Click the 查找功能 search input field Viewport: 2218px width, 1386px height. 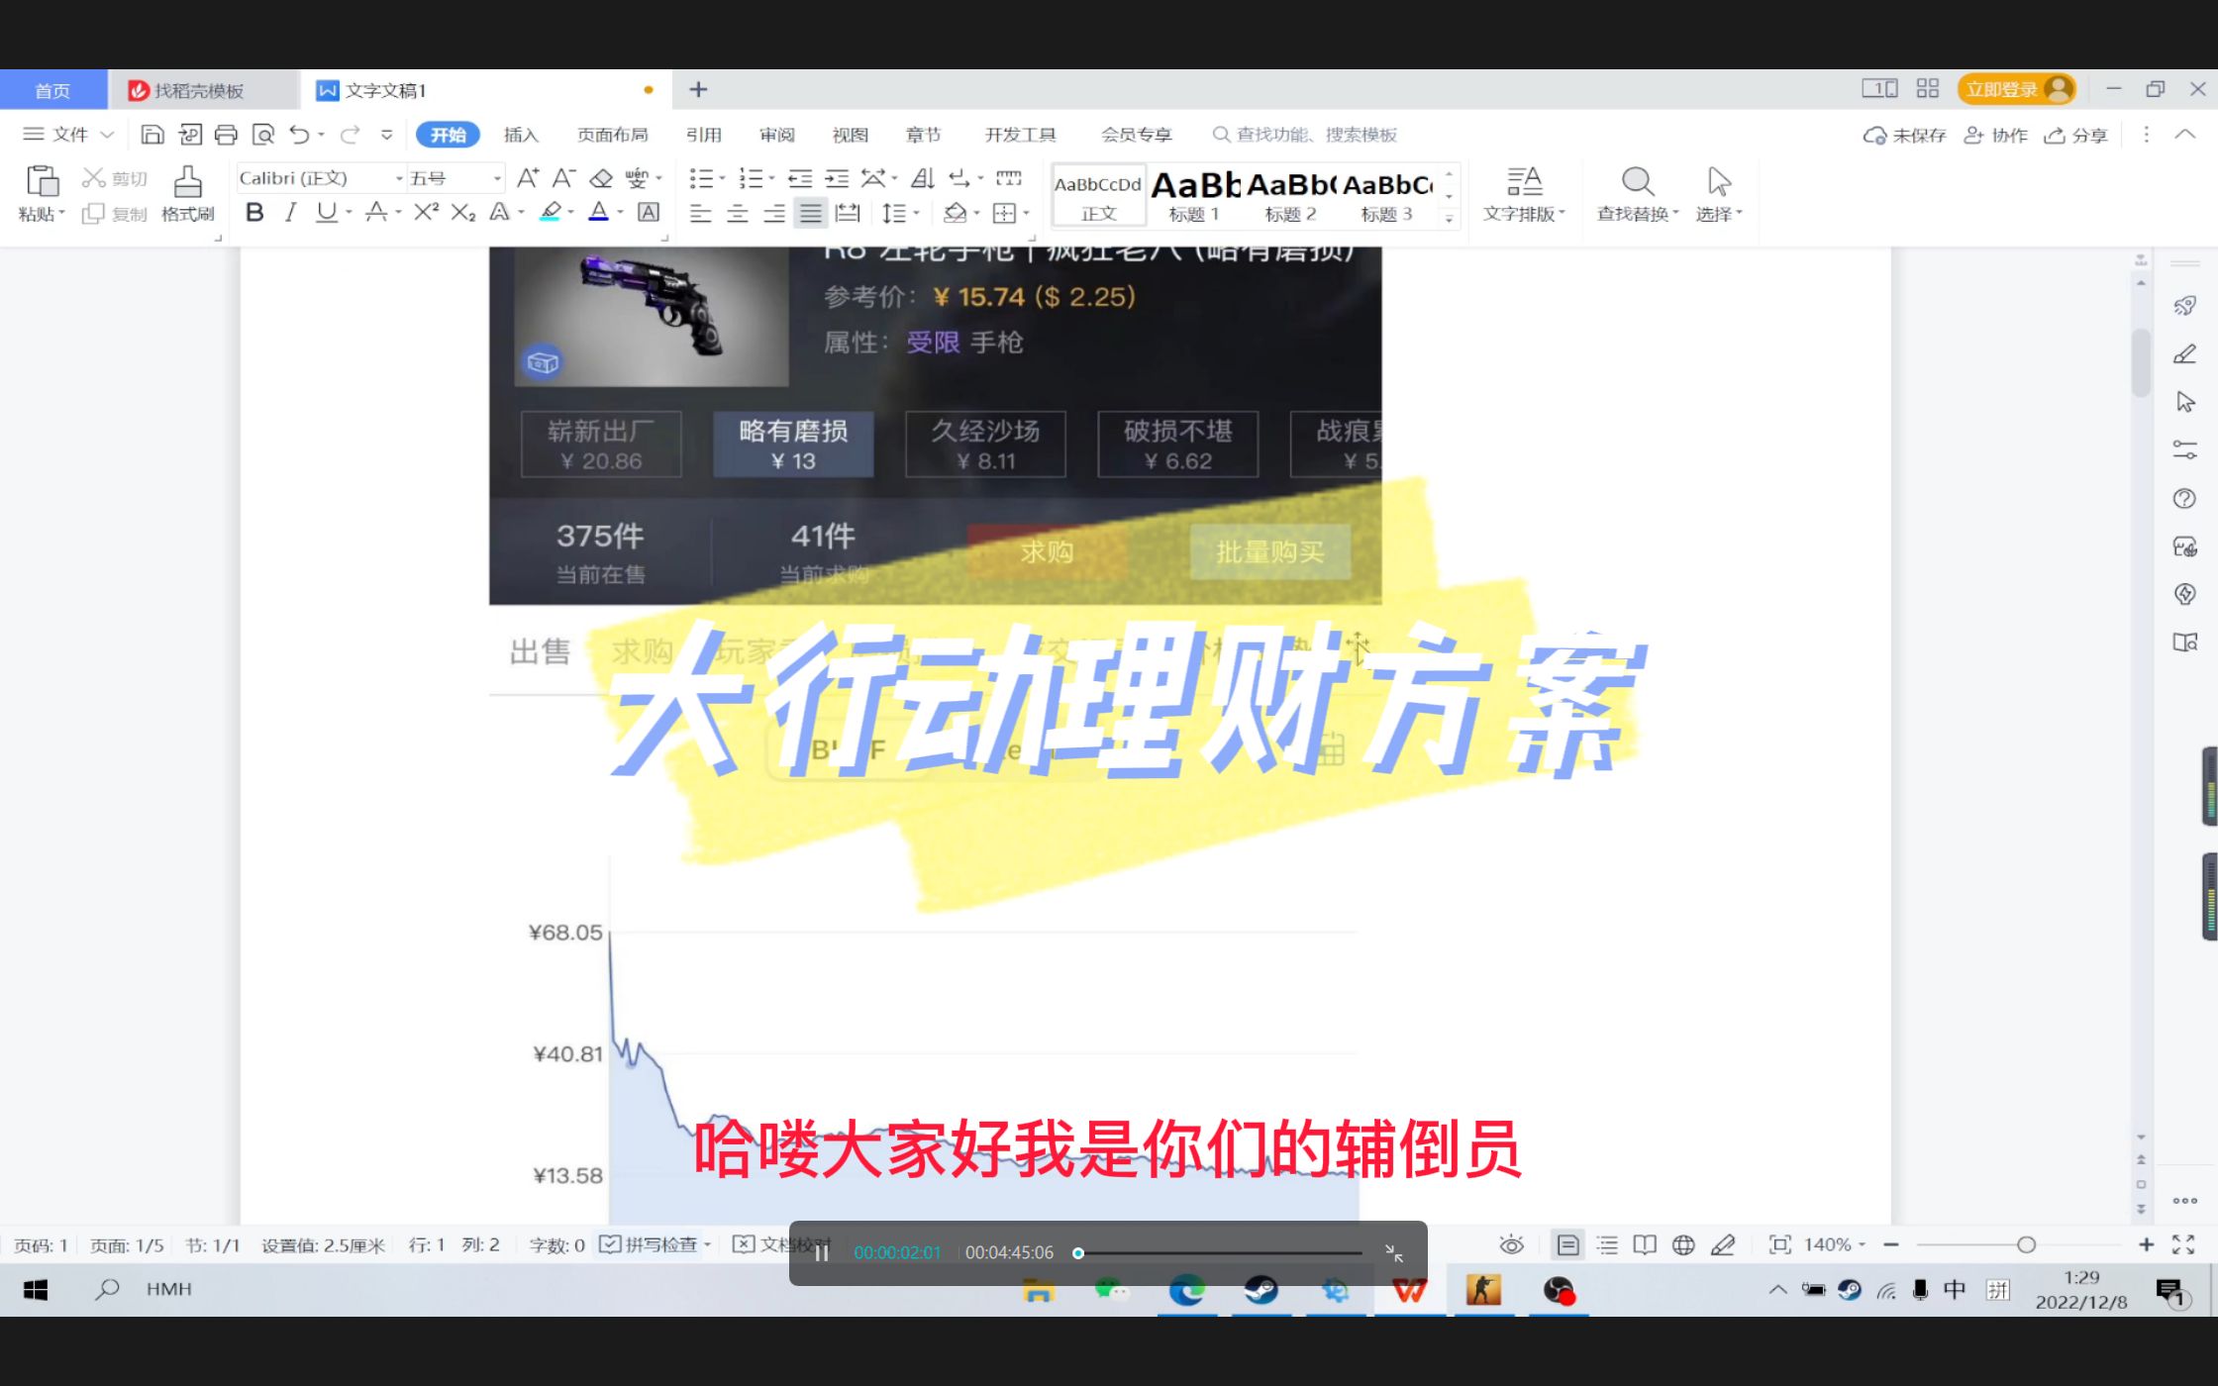pos(1305,135)
